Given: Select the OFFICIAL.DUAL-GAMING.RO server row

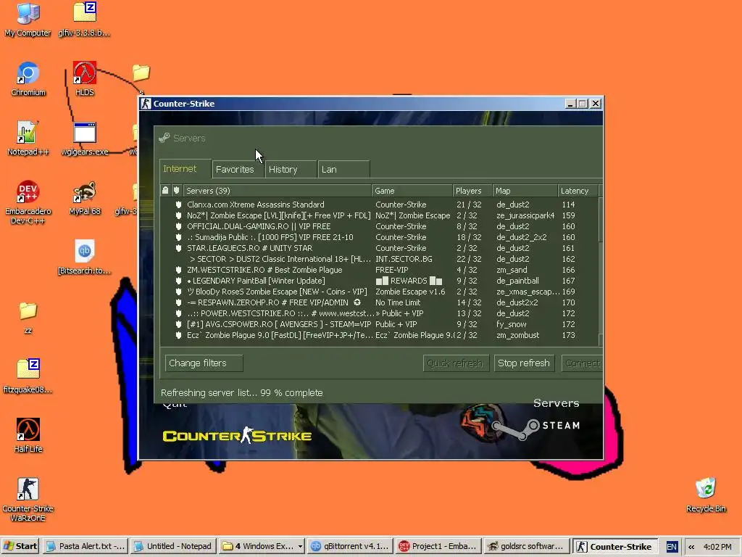Looking at the screenshot, I should pos(380,226).
